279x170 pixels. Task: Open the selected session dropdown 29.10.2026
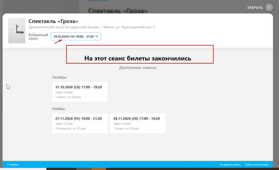pos(76,36)
